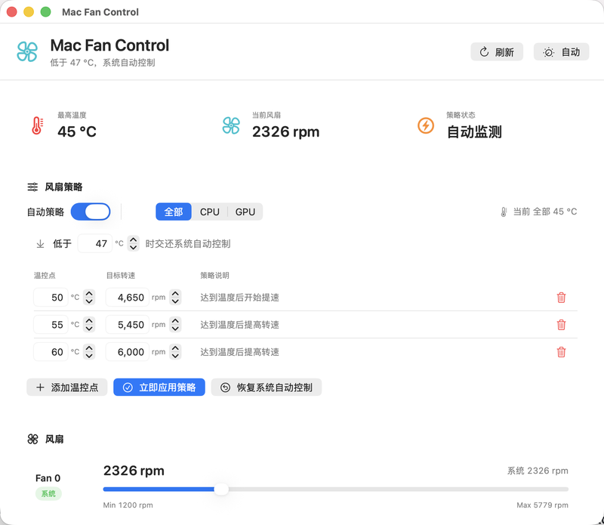Switch to the GPU sensor segment
The height and width of the screenshot is (525, 604).
[245, 212]
